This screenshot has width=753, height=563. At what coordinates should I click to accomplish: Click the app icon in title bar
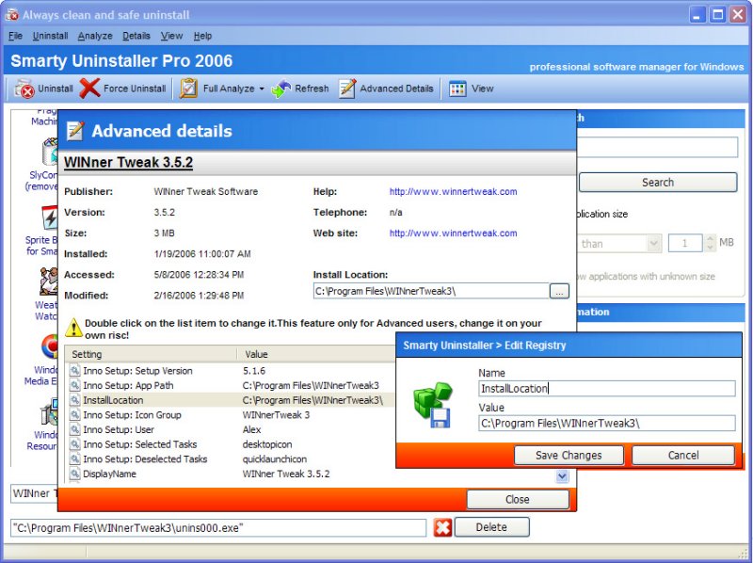11,15
